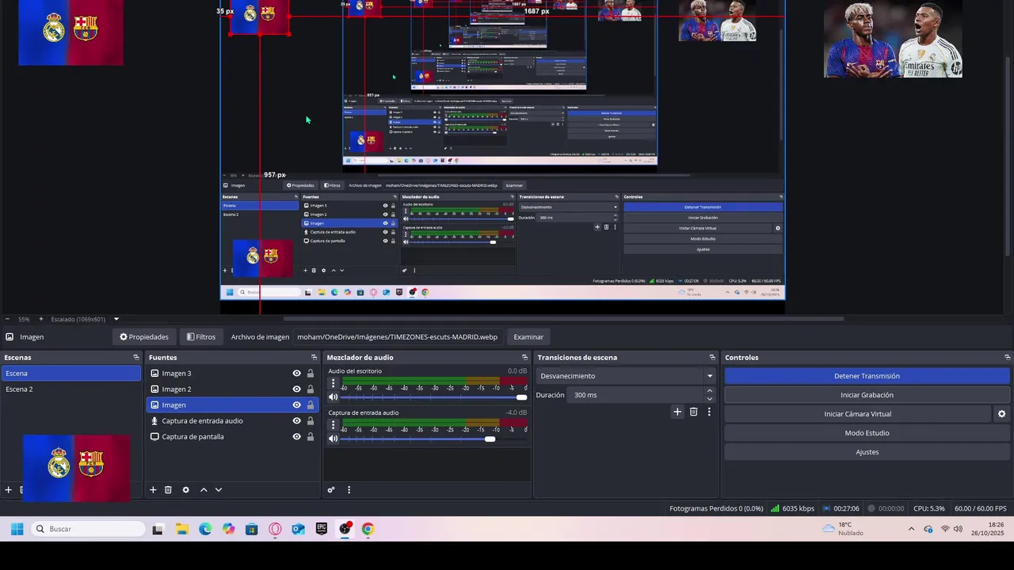This screenshot has height=570, width=1014.
Task: Mute Audio del escritorio speaker
Action: point(334,397)
